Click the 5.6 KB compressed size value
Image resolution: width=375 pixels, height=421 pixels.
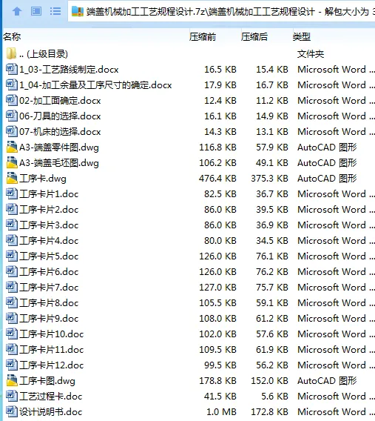[x=274, y=397]
